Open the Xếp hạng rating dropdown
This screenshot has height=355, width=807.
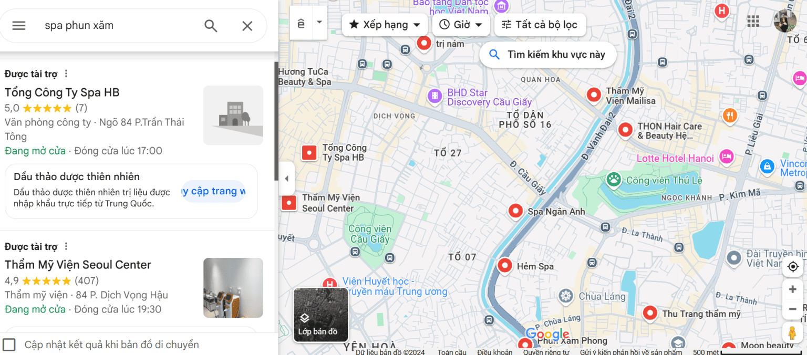tap(385, 25)
